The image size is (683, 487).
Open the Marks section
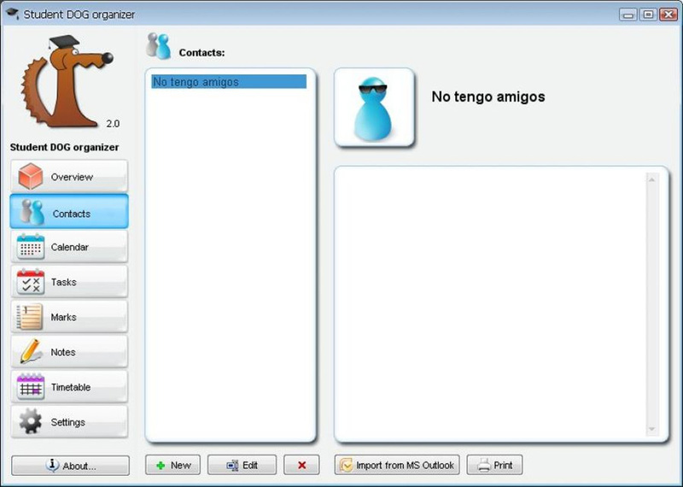click(69, 316)
